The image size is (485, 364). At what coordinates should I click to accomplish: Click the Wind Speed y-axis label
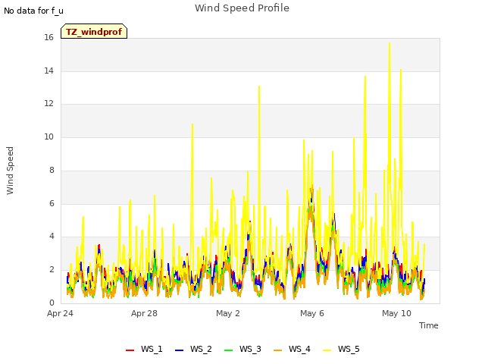click(10, 171)
